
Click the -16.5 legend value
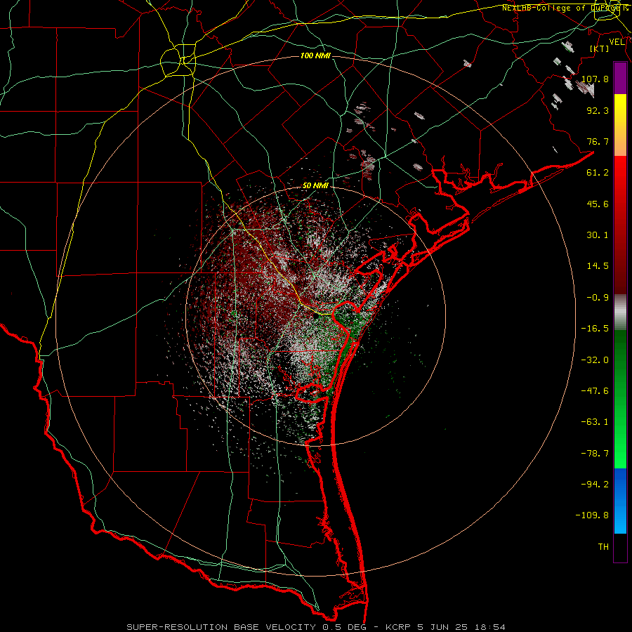pos(595,329)
